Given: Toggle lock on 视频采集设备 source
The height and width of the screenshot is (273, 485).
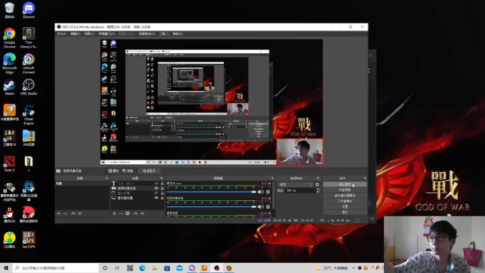Looking at the screenshot, I should [x=162, y=188].
